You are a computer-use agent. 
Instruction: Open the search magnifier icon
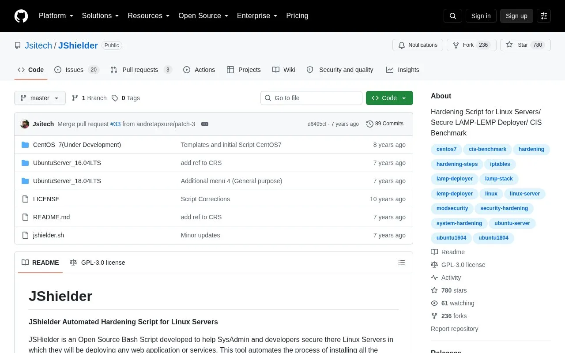(453, 16)
